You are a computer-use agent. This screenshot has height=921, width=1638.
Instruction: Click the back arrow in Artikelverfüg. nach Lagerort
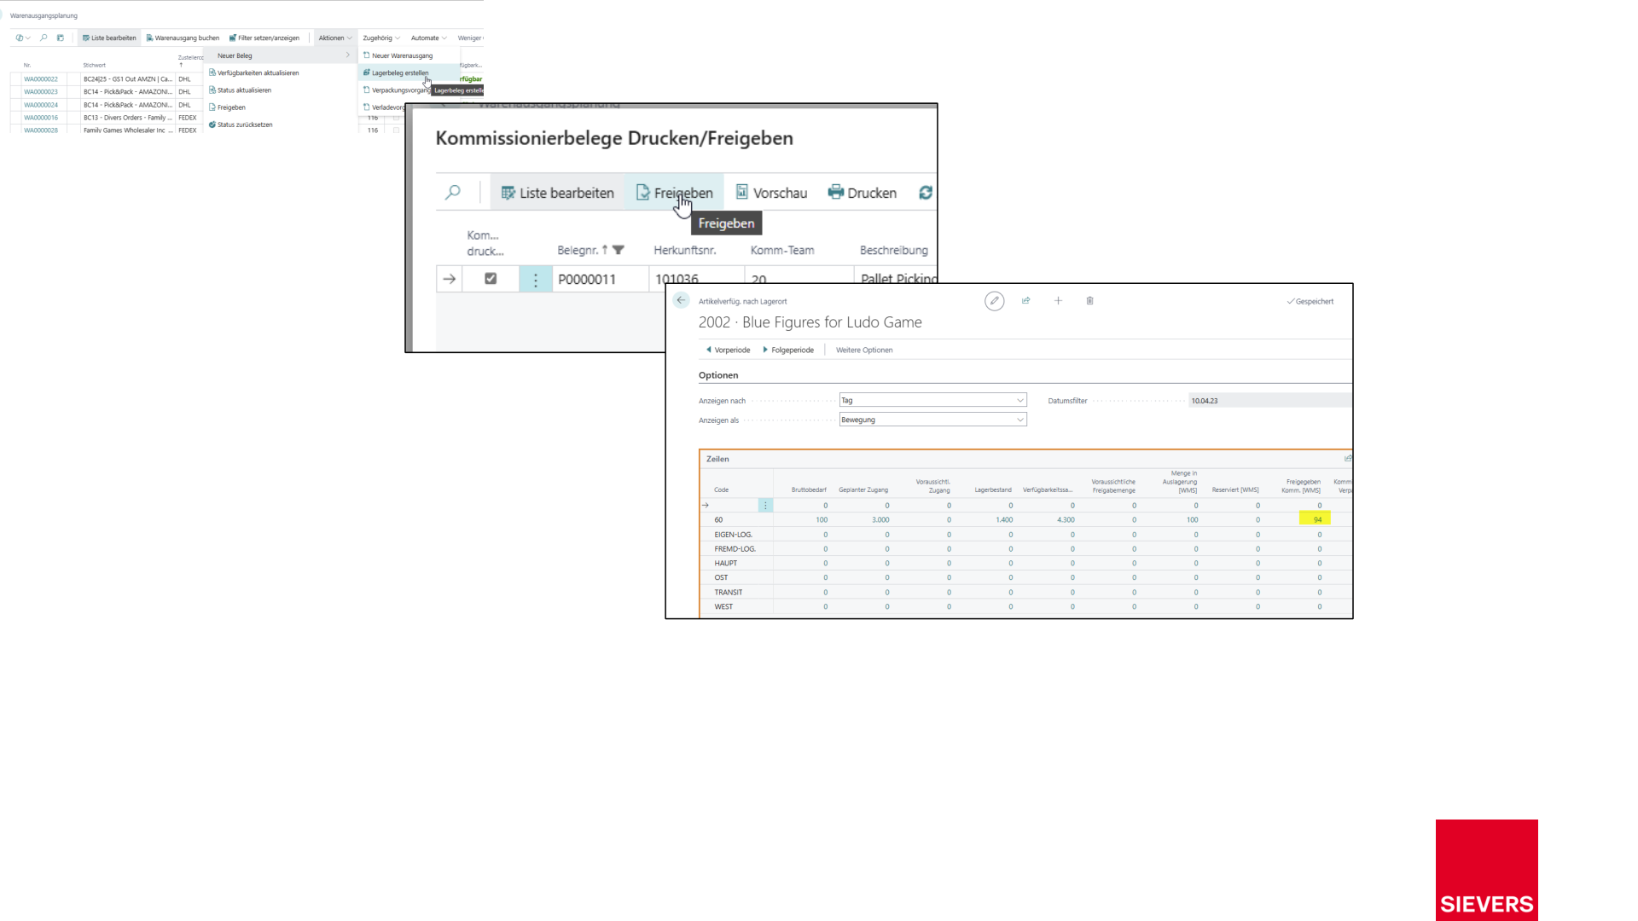tap(681, 300)
